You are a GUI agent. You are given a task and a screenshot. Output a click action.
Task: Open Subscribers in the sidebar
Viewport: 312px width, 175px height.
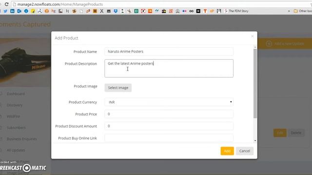pos(16,127)
